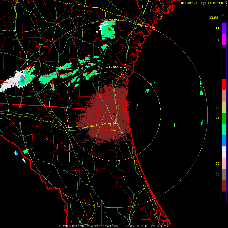Click the GC gray legend swatch

click(224, 175)
